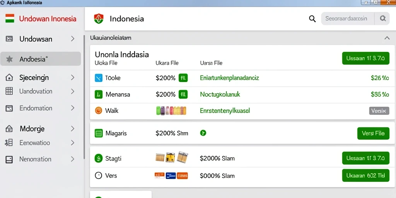Click the blue Tooke row icon

coord(99,78)
